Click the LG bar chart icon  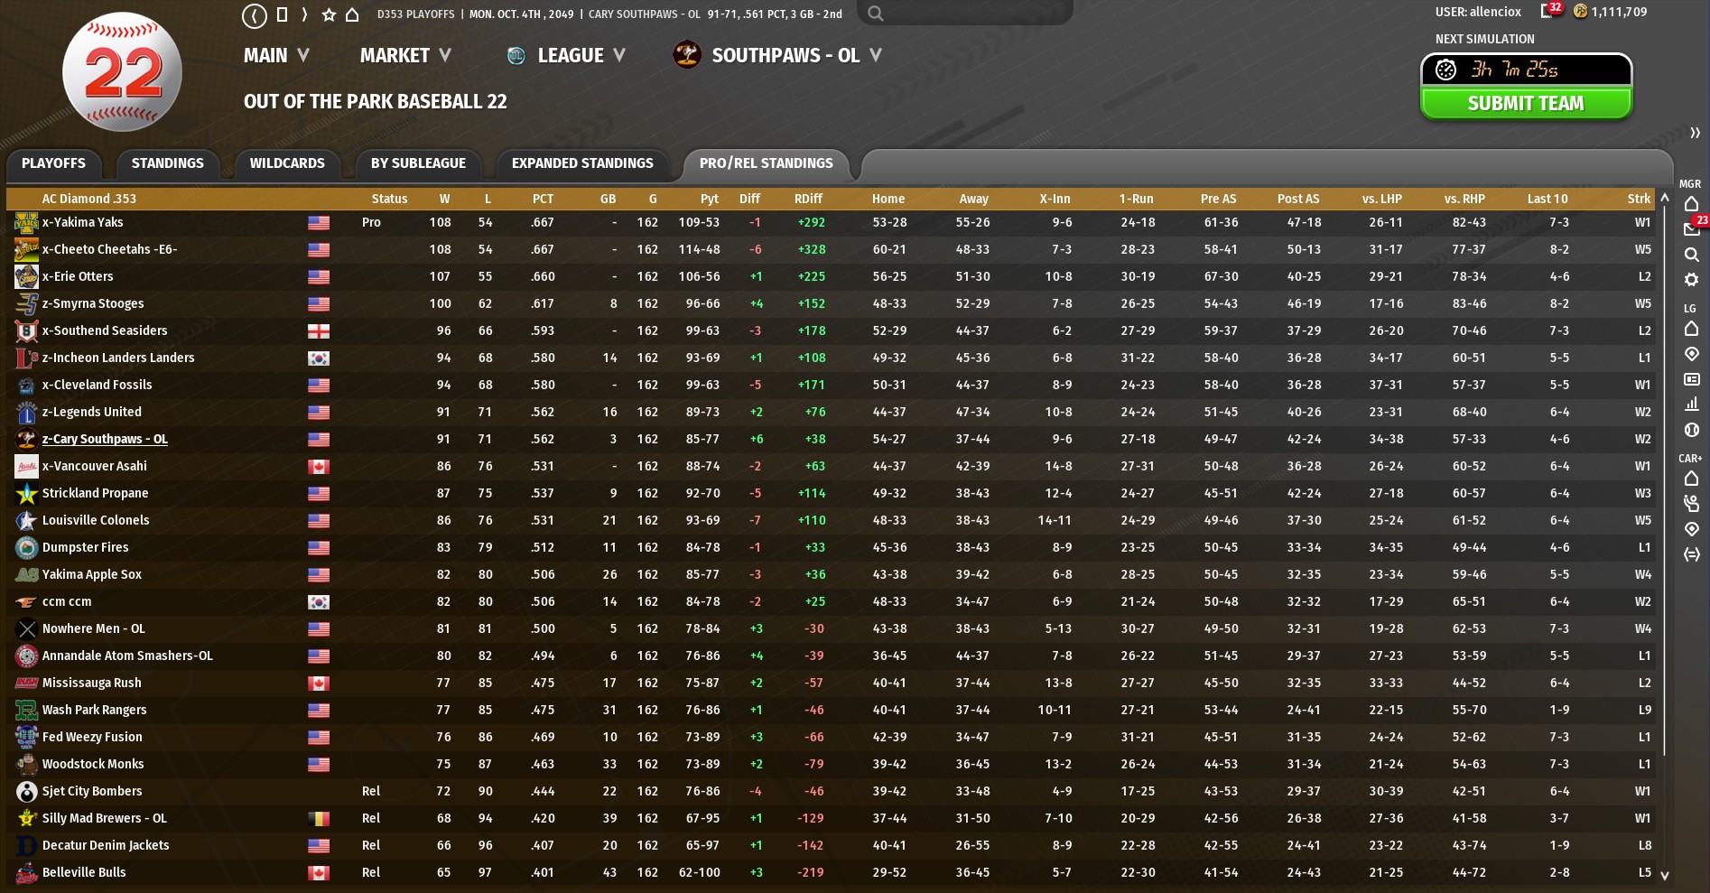pos(1691,404)
